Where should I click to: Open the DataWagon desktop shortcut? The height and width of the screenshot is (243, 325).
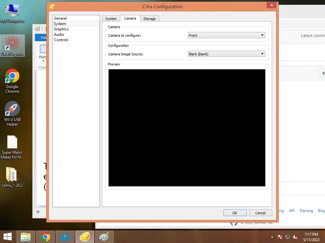(x=12, y=46)
